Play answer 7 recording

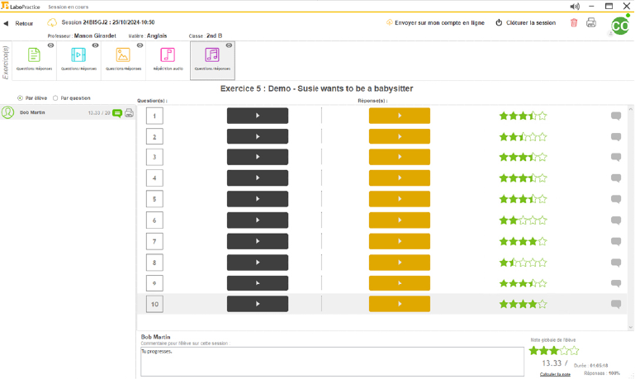[x=400, y=241]
